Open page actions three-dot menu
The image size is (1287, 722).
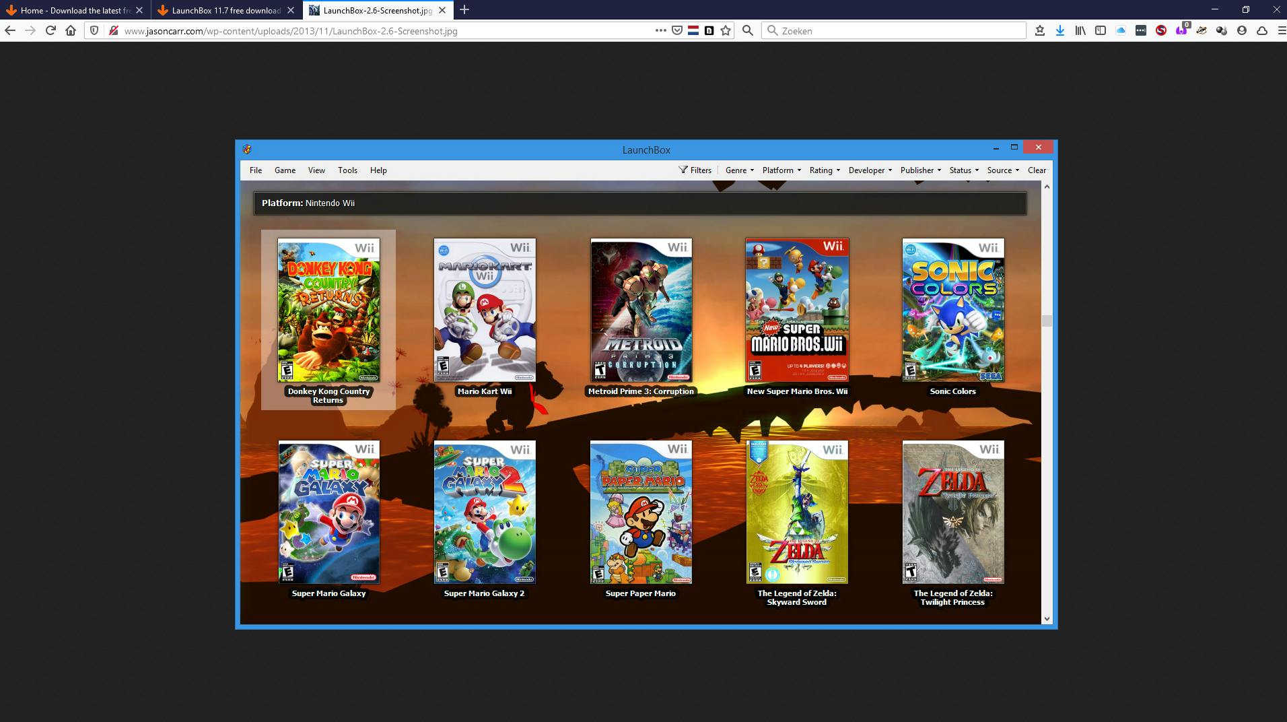coord(660,30)
